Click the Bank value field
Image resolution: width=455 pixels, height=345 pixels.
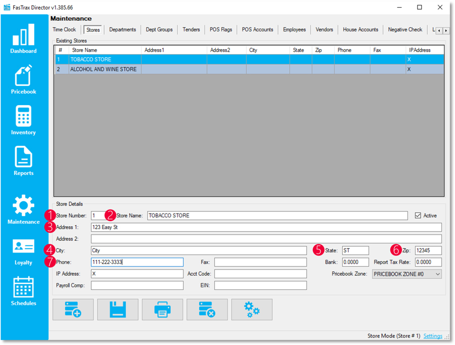(x=355, y=262)
